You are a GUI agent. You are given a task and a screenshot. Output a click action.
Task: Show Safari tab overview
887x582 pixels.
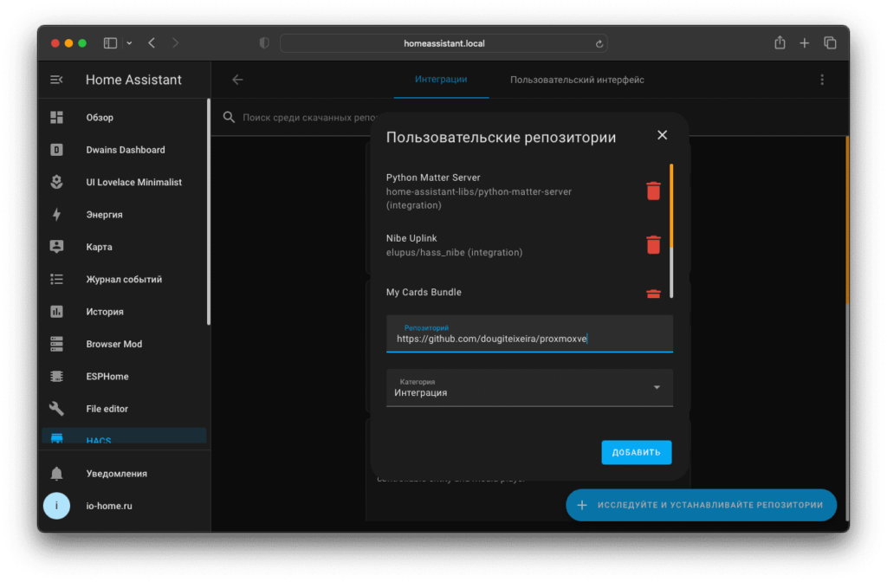click(830, 43)
